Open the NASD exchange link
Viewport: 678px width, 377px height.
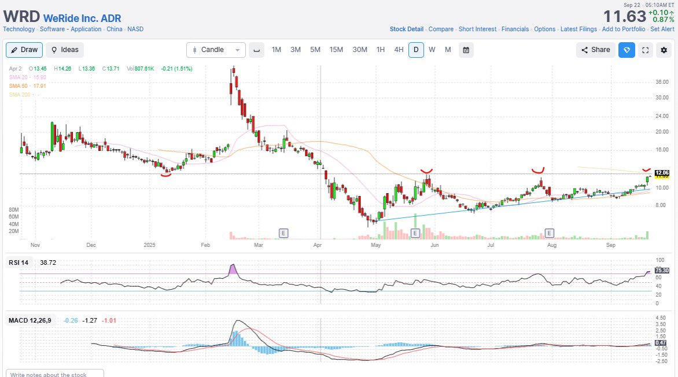pyautogui.click(x=135, y=29)
